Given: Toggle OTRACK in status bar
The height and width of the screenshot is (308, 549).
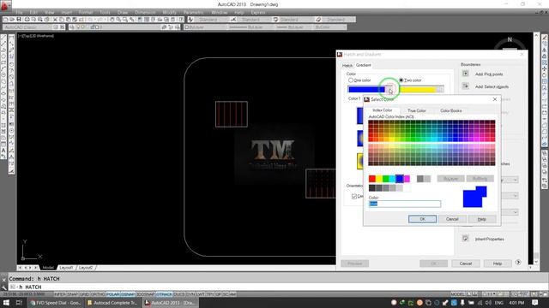Looking at the screenshot, I should point(164,294).
